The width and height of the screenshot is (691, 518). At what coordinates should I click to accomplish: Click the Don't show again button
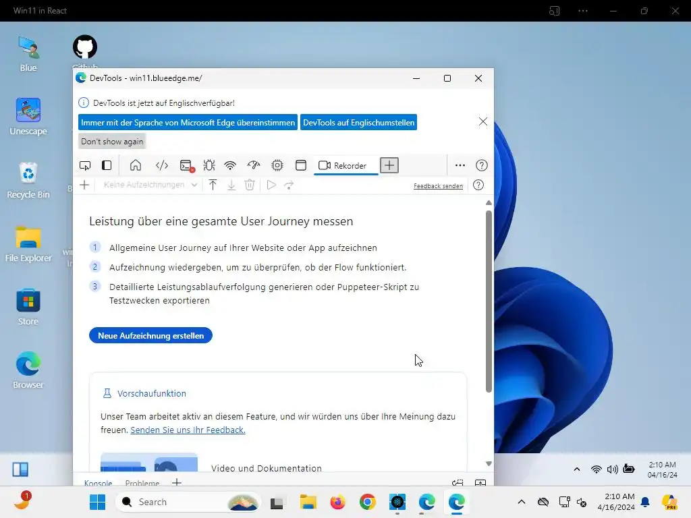pos(112,142)
